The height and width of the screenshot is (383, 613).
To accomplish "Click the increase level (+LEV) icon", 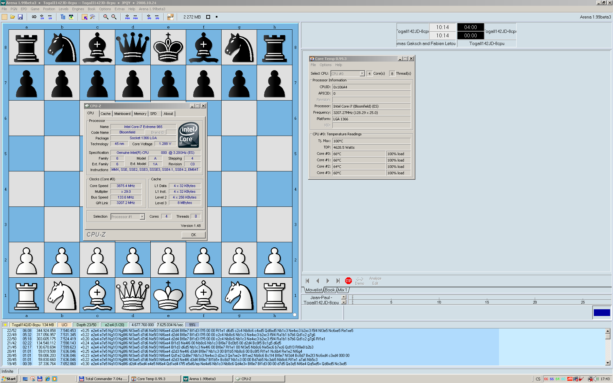I will point(42,17).
